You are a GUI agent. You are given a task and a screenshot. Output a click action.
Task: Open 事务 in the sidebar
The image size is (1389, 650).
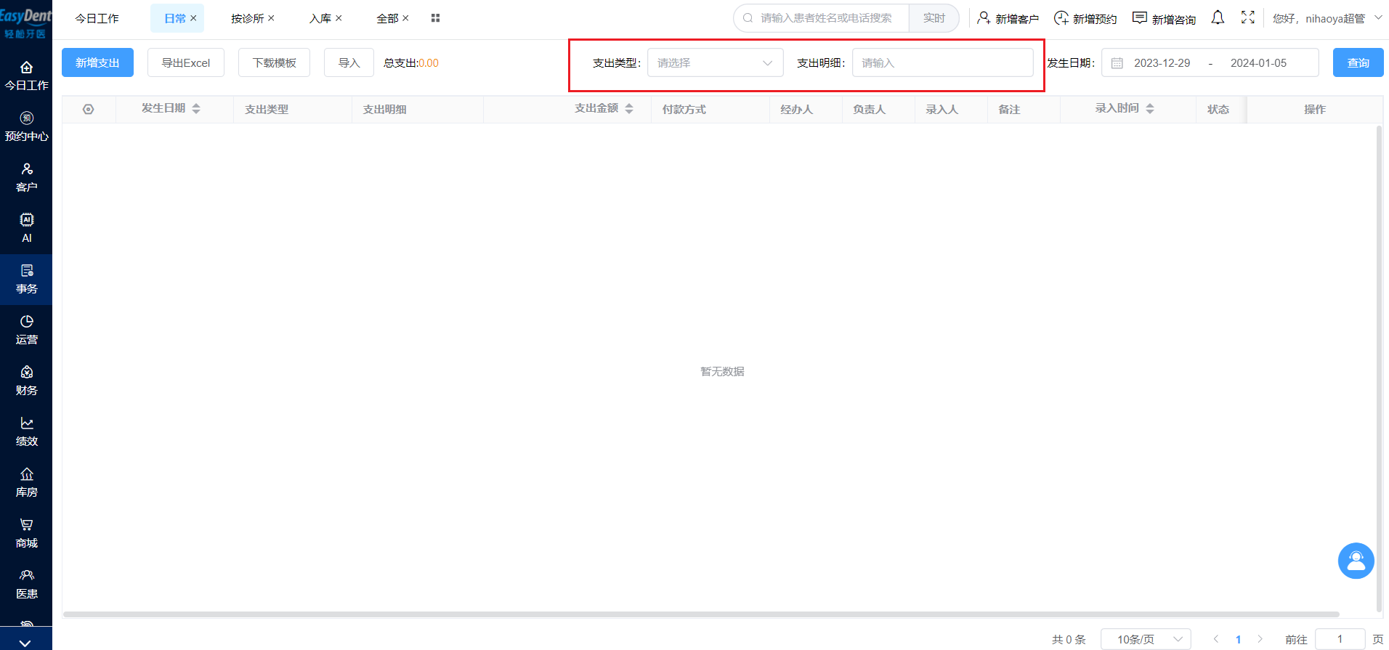26,280
